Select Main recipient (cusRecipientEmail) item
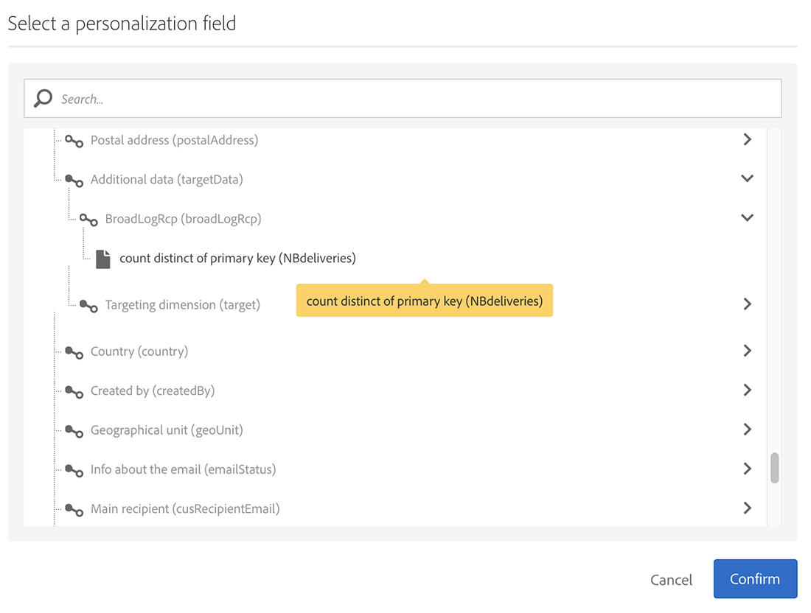The image size is (811, 613). coord(185,508)
